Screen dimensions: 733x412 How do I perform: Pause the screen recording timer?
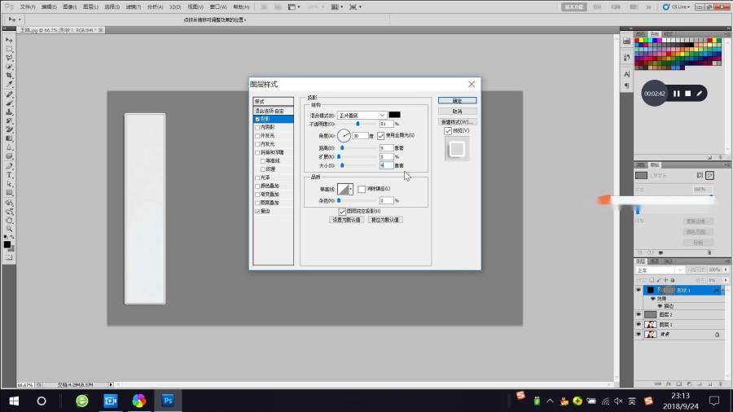[676, 94]
